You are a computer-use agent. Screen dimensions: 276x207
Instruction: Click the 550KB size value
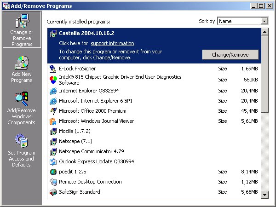[251, 80]
